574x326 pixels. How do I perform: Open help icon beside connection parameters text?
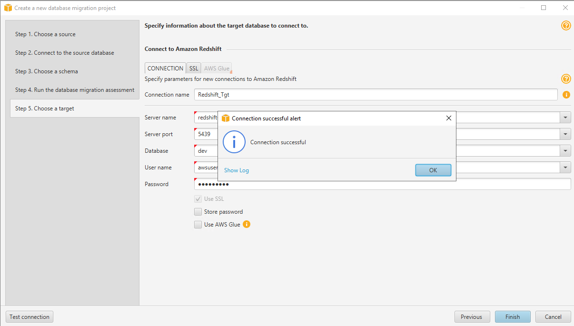coord(566,79)
